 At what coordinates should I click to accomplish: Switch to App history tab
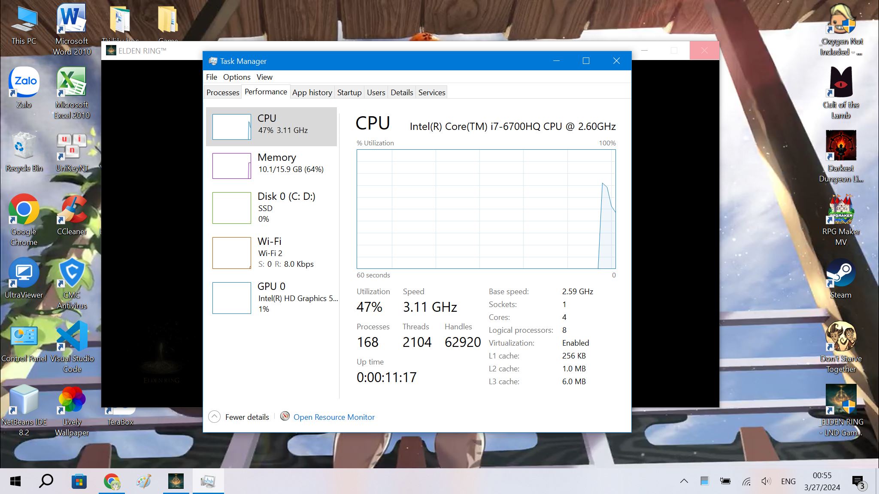click(x=312, y=92)
